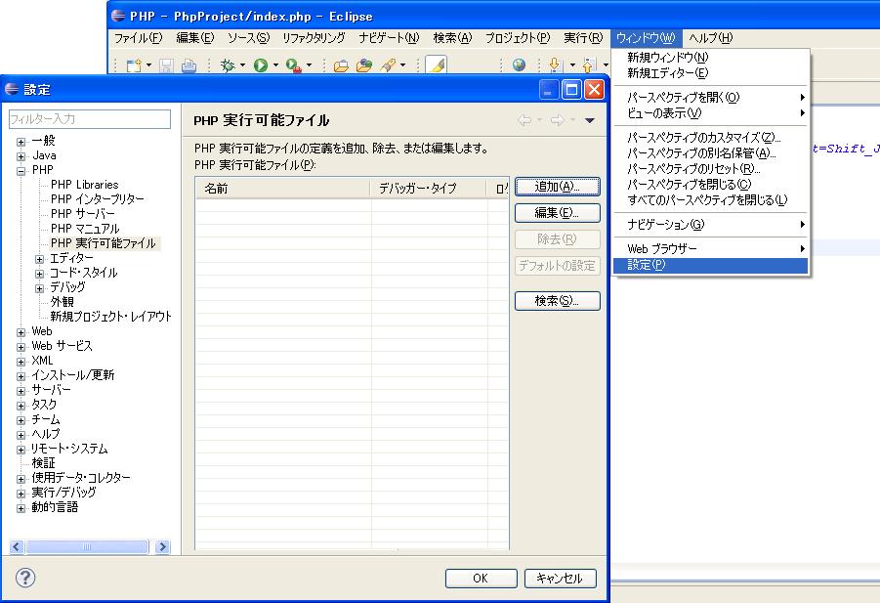Click the OK button
Viewport: 880px width, 603px height.
tap(481, 579)
